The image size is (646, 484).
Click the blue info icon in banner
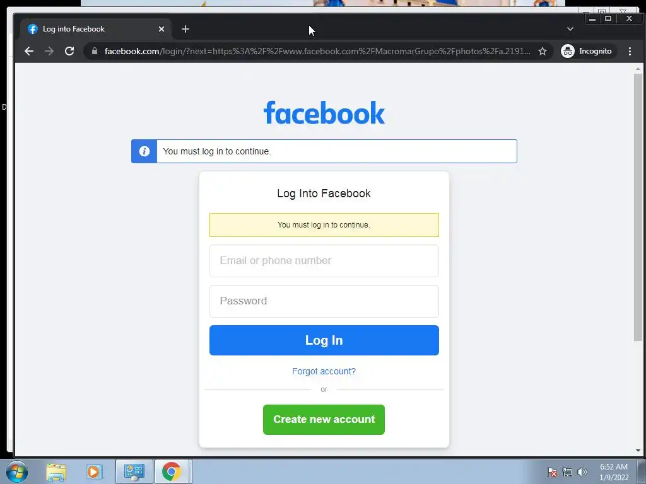(144, 151)
